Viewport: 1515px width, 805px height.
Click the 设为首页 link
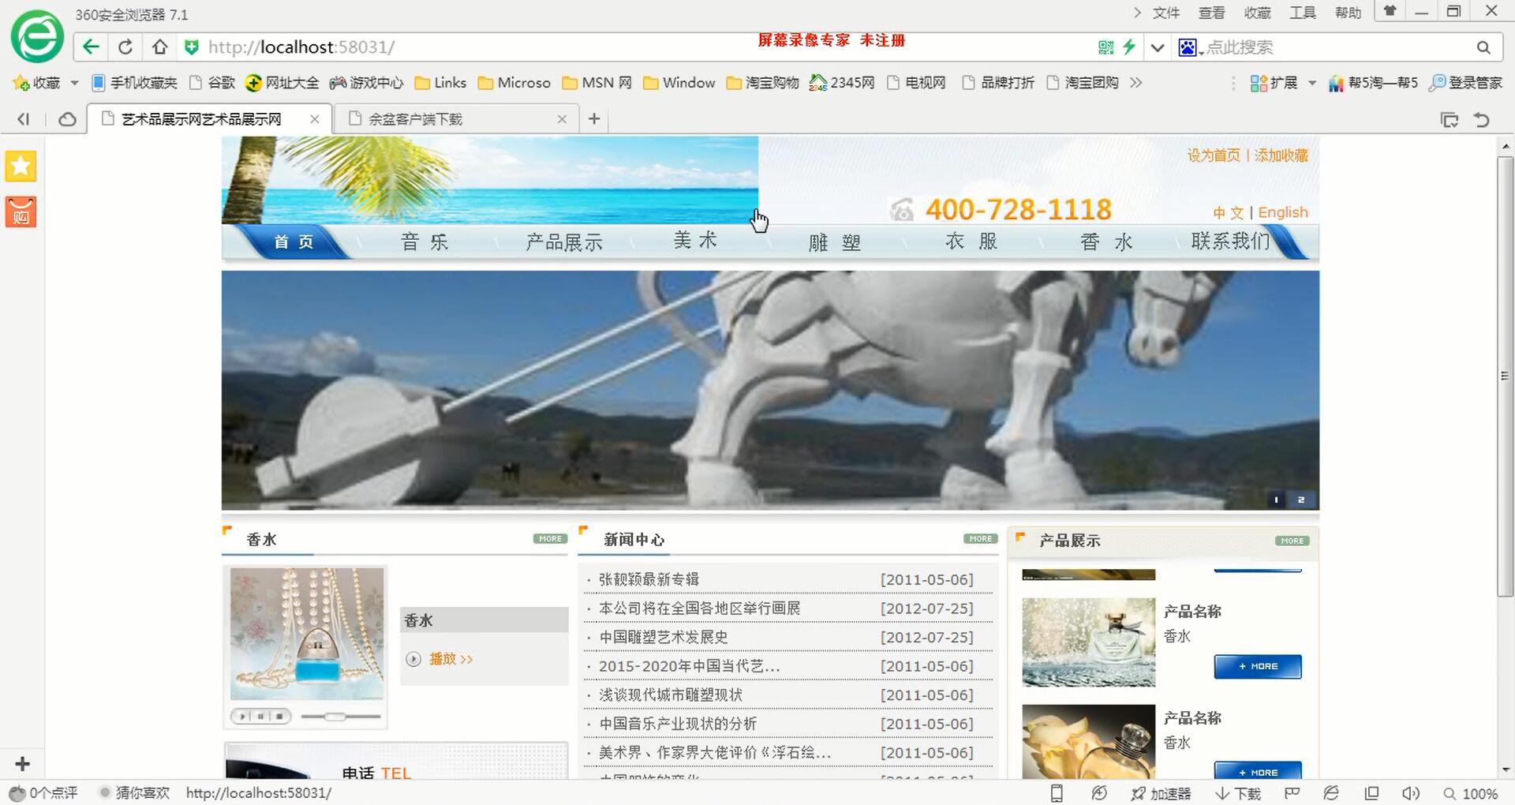coord(1214,155)
